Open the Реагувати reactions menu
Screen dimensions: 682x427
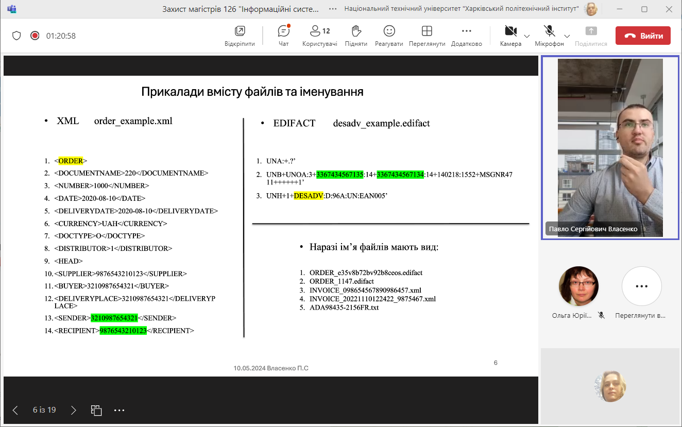(x=389, y=36)
